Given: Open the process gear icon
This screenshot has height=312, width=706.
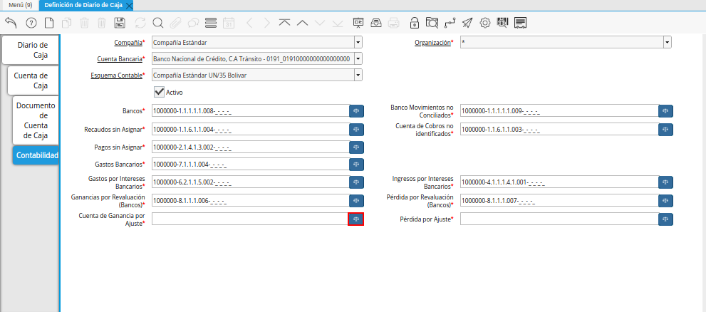Looking at the screenshot, I should click(x=485, y=23).
